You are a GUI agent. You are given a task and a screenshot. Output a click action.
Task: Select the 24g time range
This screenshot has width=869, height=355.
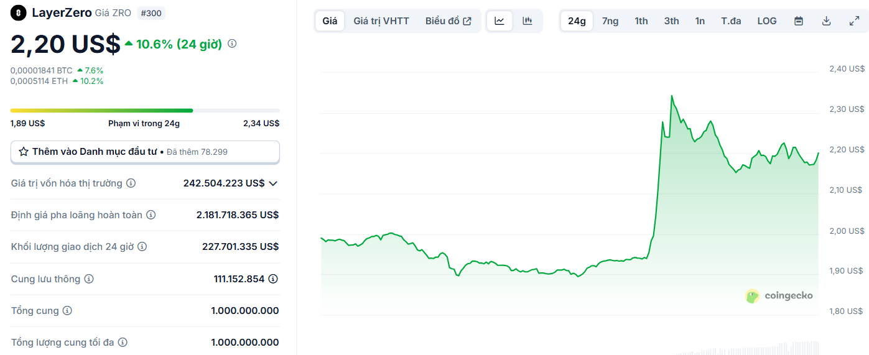click(577, 21)
